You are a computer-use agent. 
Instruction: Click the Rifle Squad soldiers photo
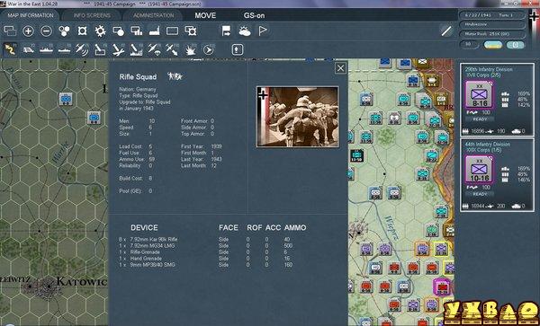(x=298, y=117)
